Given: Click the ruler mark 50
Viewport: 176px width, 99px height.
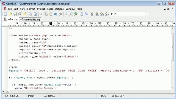Looking at the screenshot, I should pyautogui.click(x=91, y=23).
